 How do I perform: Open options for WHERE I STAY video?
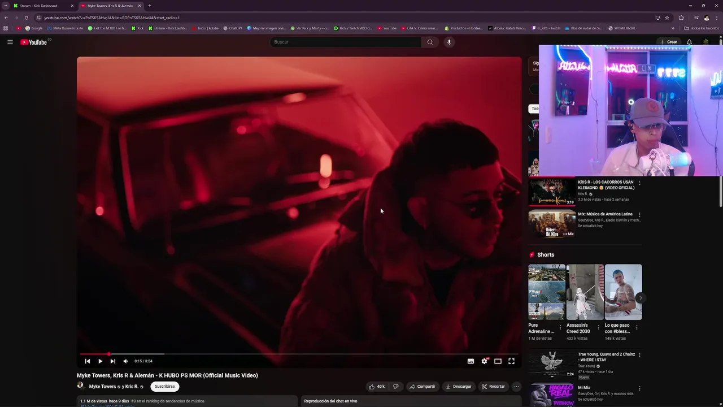click(639, 354)
